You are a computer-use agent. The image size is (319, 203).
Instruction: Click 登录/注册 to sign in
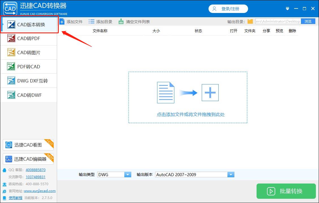point(228,9)
